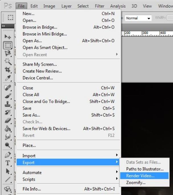Choose Zoomify... in Export submenu
173x195 pixels.
tap(144, 182)
